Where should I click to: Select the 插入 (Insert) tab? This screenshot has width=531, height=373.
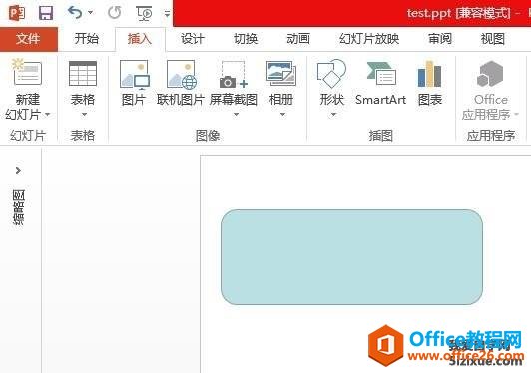(140, 39)
